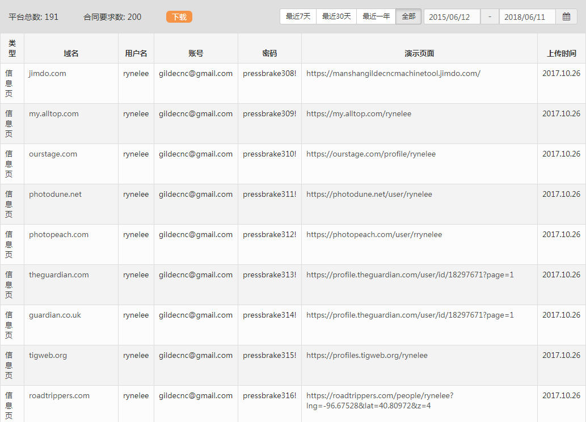The image size is (586, 422).
Task: Download the platform list with 下载
Action: coord(179,17)
